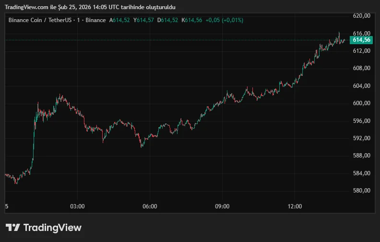Click the 09:00 time axis marker

pos(222,206)
